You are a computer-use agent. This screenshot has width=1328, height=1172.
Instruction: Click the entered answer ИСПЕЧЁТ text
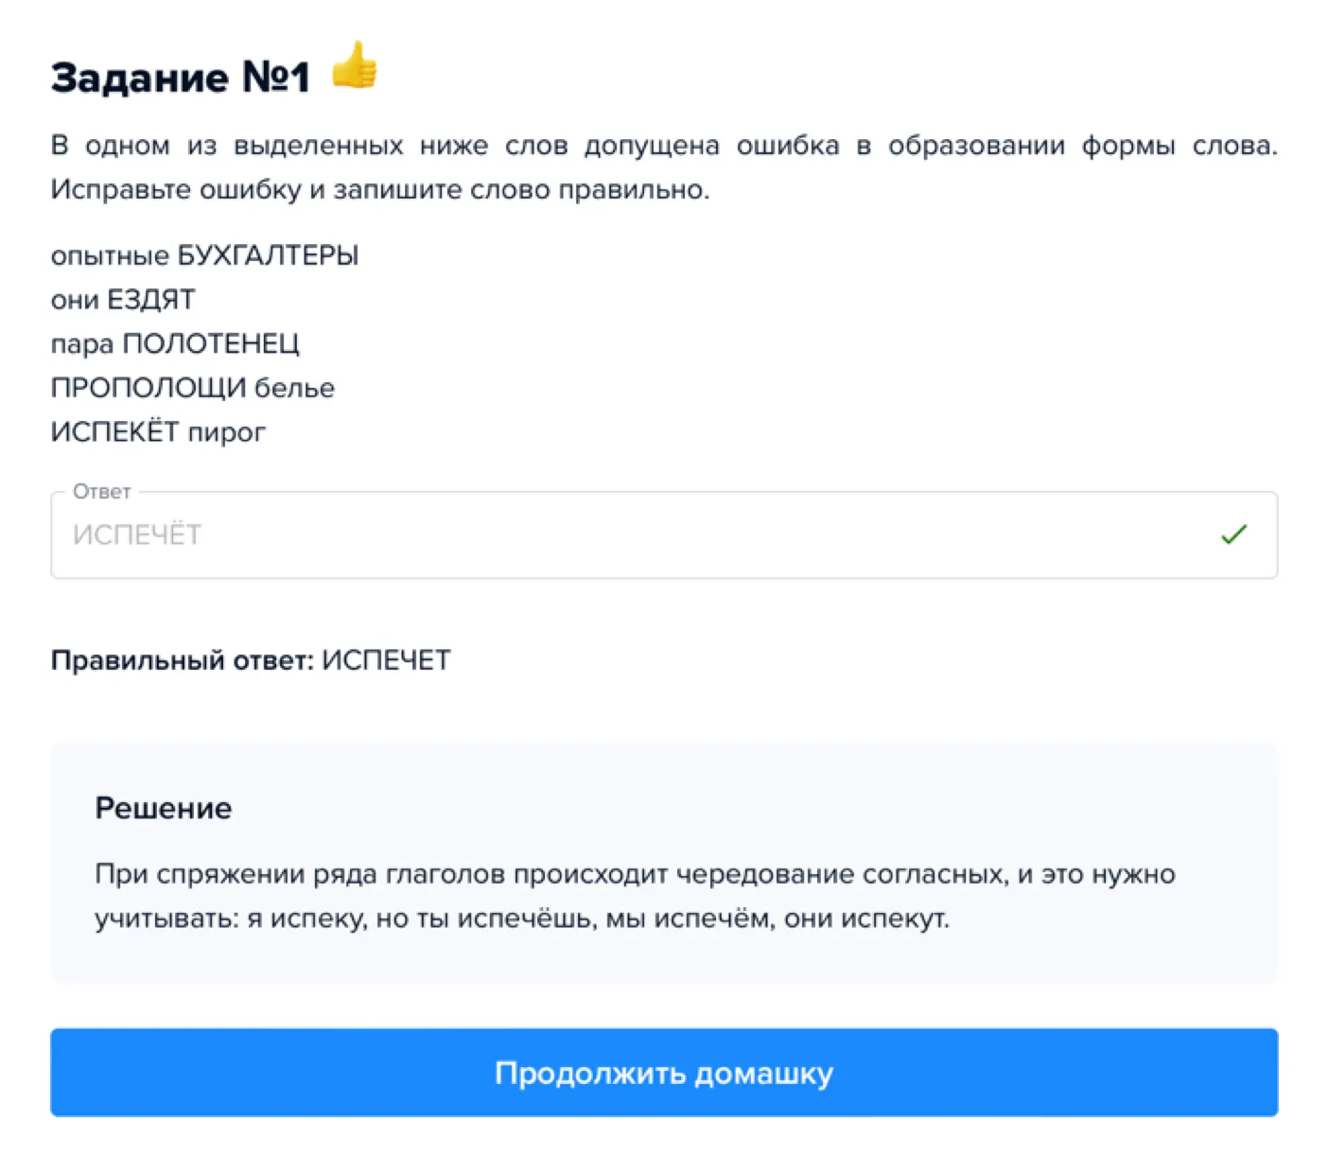point(137,534)
